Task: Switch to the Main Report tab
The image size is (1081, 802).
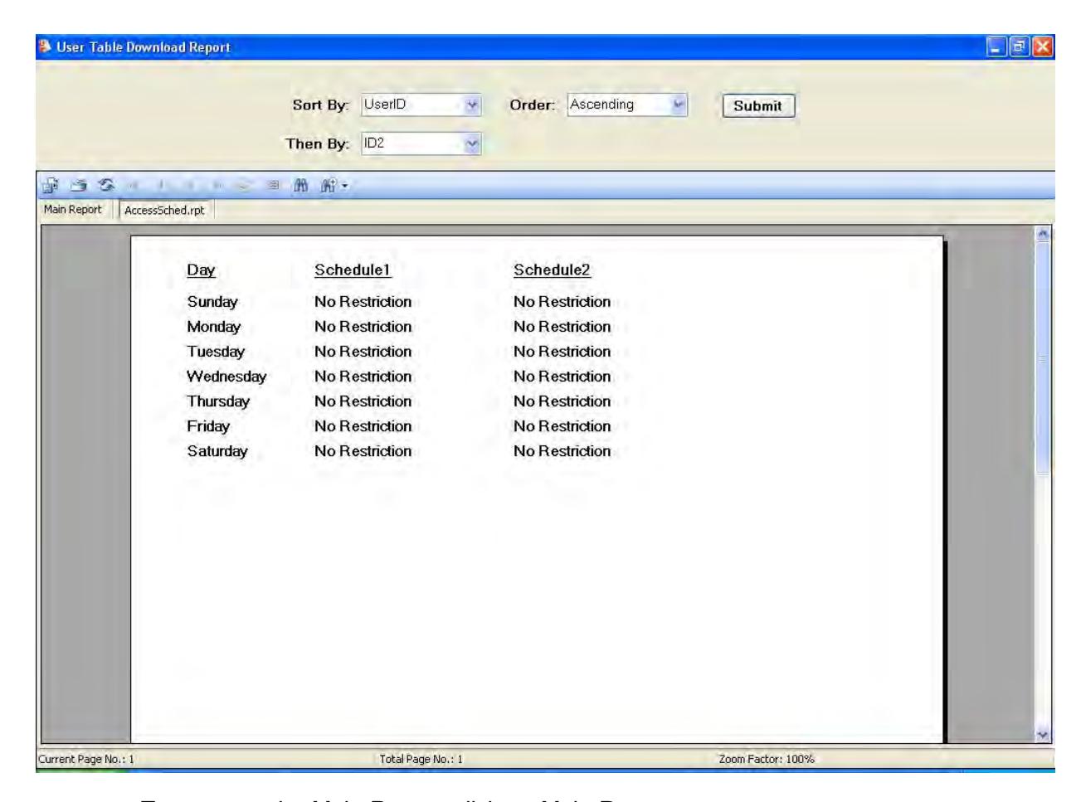Action: click(74, 210)
